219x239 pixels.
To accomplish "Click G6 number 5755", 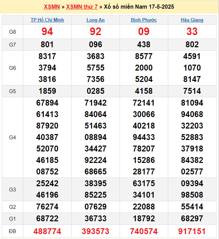I will (96, 68).
